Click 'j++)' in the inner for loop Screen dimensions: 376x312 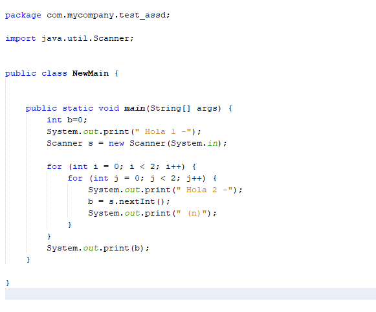click(196, 178)
